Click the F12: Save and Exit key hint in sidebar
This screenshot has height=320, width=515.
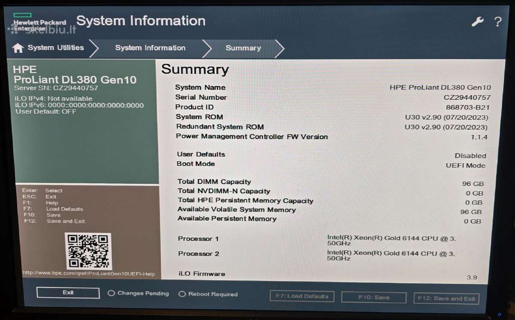coord(55,221)
